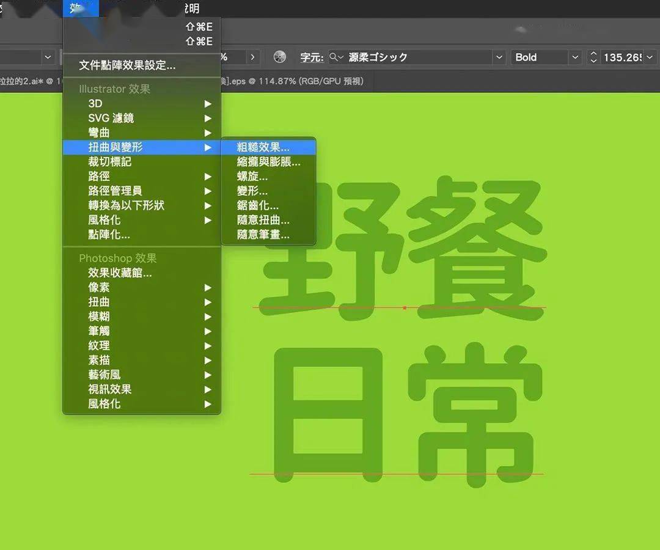Image resolution: width=660 pixels, height=550 pixels.
Task: Click the font size stepper arrows
Action: [x=593, y=57]
